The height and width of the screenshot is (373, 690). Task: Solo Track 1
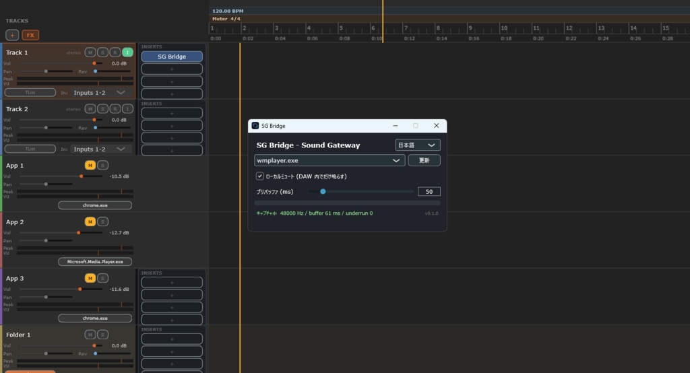click(102, 53)
